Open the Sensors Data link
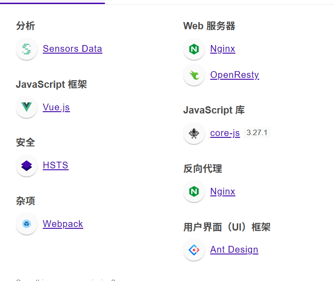The image size is (334, 281). tap(72, 49)
